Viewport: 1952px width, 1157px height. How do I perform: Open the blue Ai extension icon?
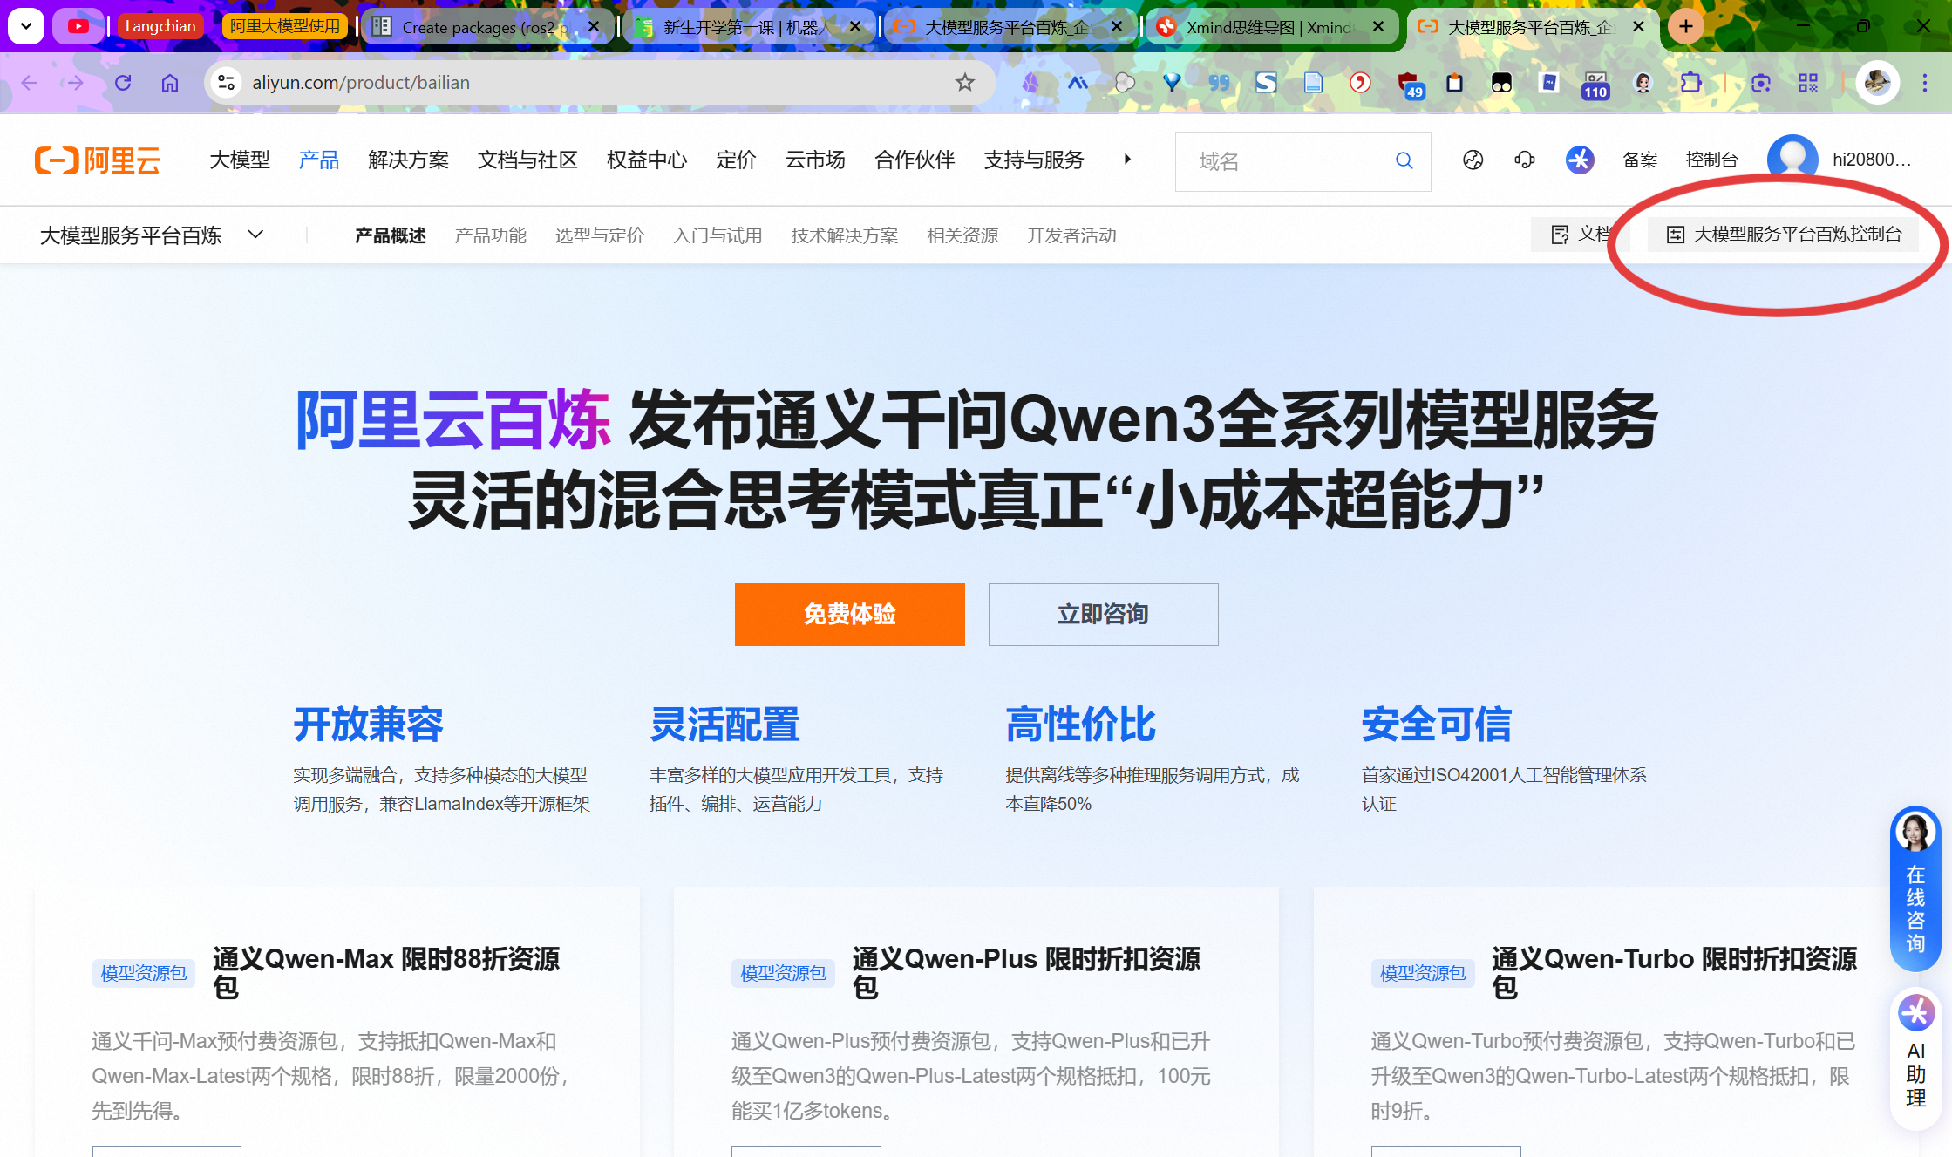pos(1078,83)
